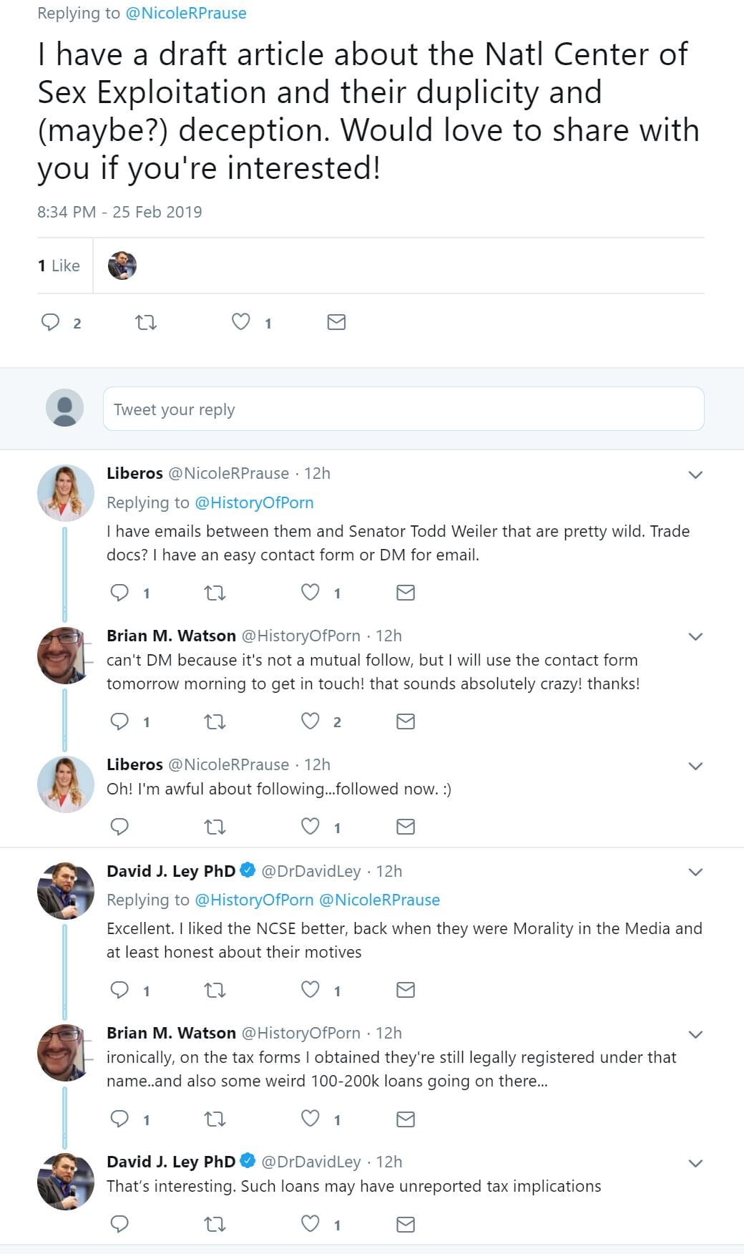Like the tweet about Senator Todd Weiler emails

(x=310, y=593)
